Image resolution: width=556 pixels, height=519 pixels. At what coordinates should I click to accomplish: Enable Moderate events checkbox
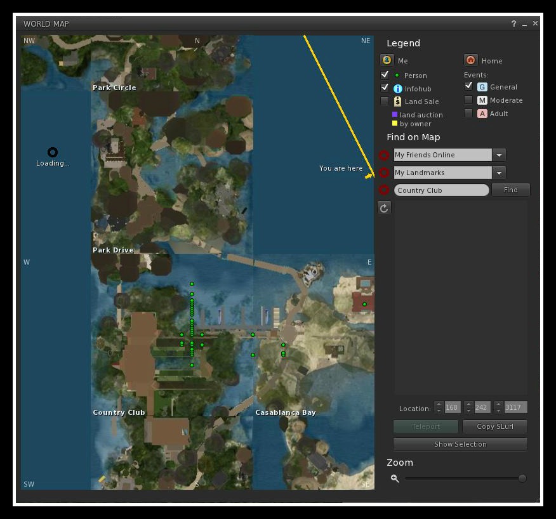pos(468,100)
